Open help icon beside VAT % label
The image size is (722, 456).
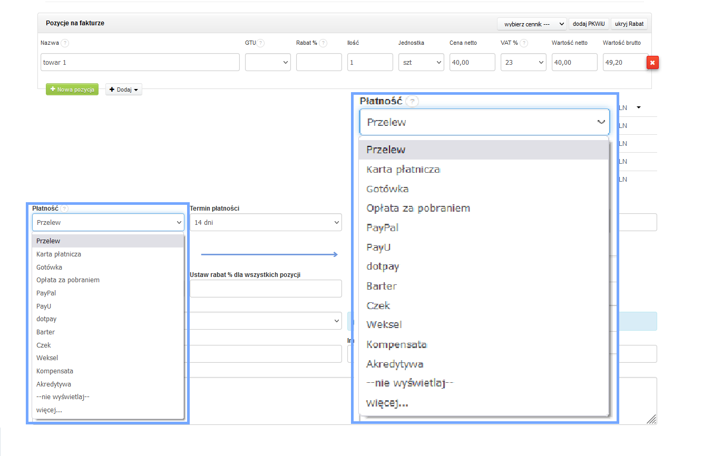(524, 43)
